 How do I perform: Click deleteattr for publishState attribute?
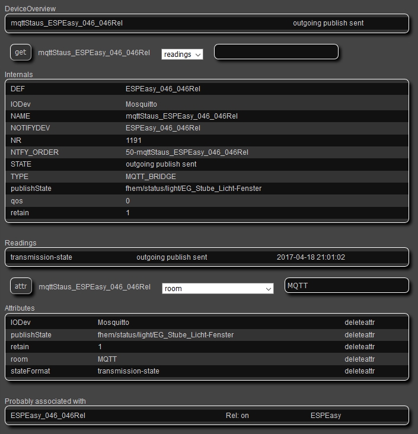[x=359, y=335]
